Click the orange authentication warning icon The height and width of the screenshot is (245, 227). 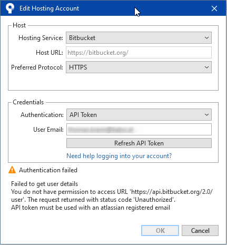click(12, 170)
